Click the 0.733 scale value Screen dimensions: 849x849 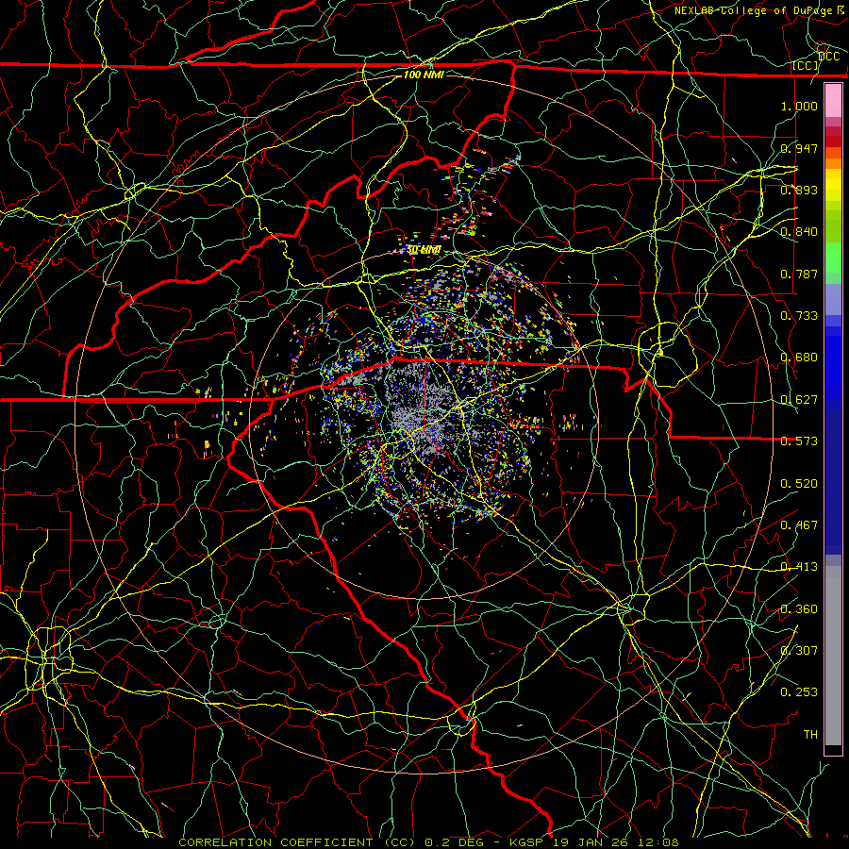(x=799, y=316)
